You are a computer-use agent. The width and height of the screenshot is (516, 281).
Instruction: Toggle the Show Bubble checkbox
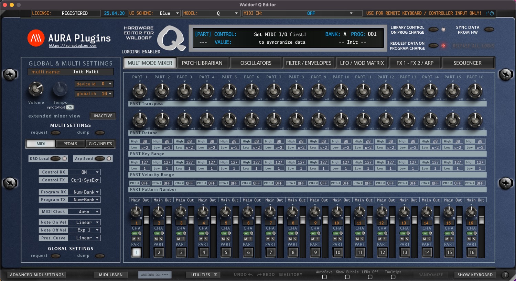click(347, 277)
